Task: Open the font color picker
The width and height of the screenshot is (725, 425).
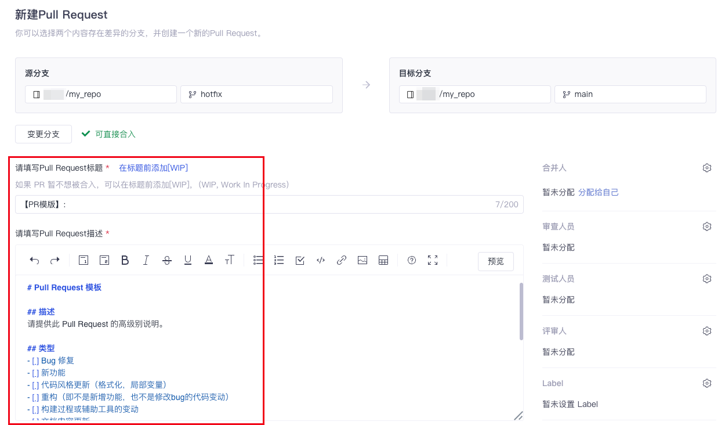Action: pyautogui.click(x=209, y=261)
